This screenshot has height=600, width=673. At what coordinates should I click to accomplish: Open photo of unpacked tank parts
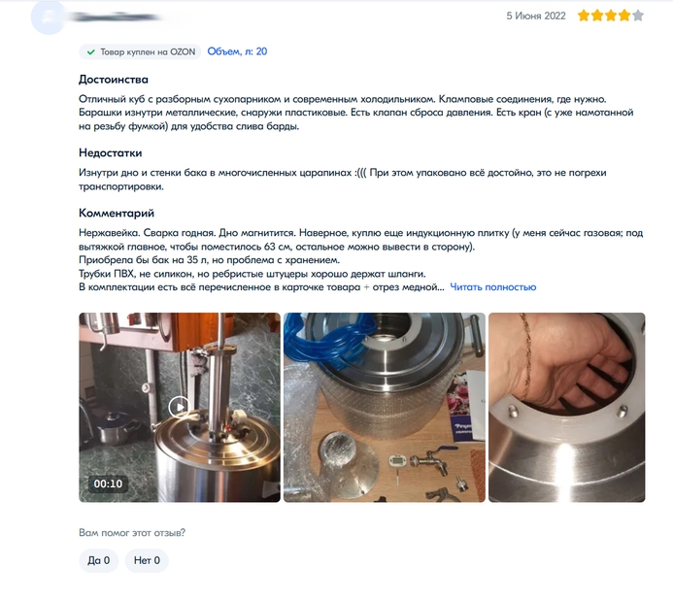coord(385,408)
